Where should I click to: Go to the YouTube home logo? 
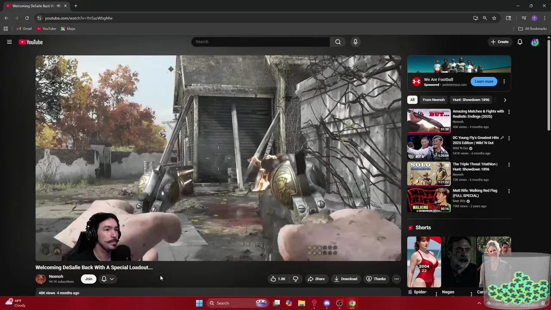pyautogui.click(x=31, y=42)
